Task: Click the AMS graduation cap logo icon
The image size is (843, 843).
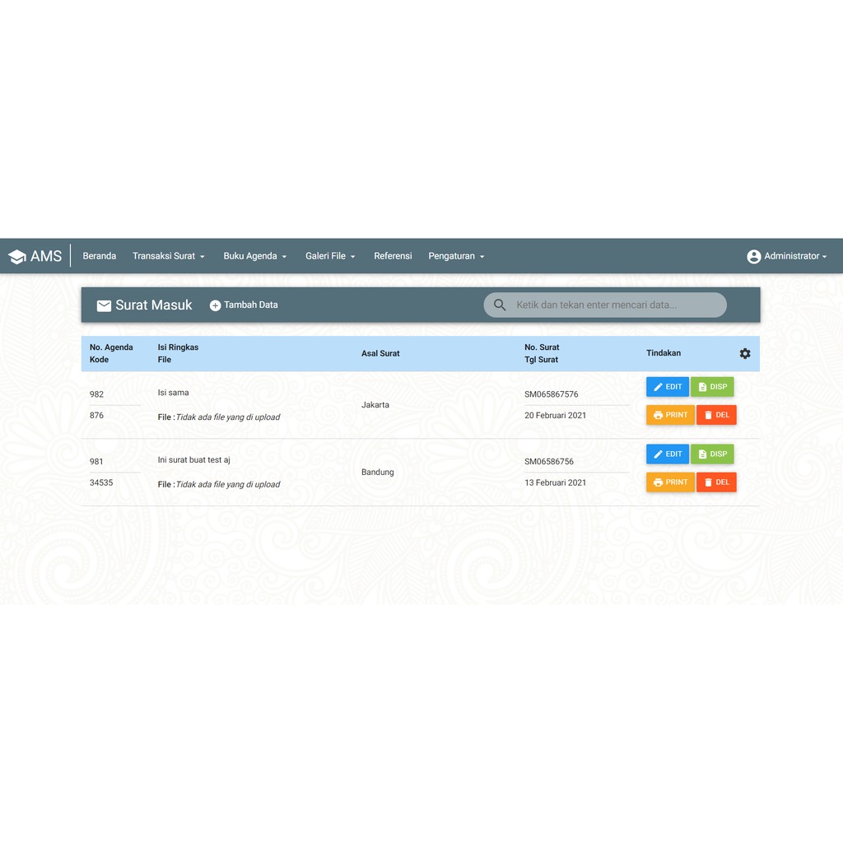Action: pos(17,257)
